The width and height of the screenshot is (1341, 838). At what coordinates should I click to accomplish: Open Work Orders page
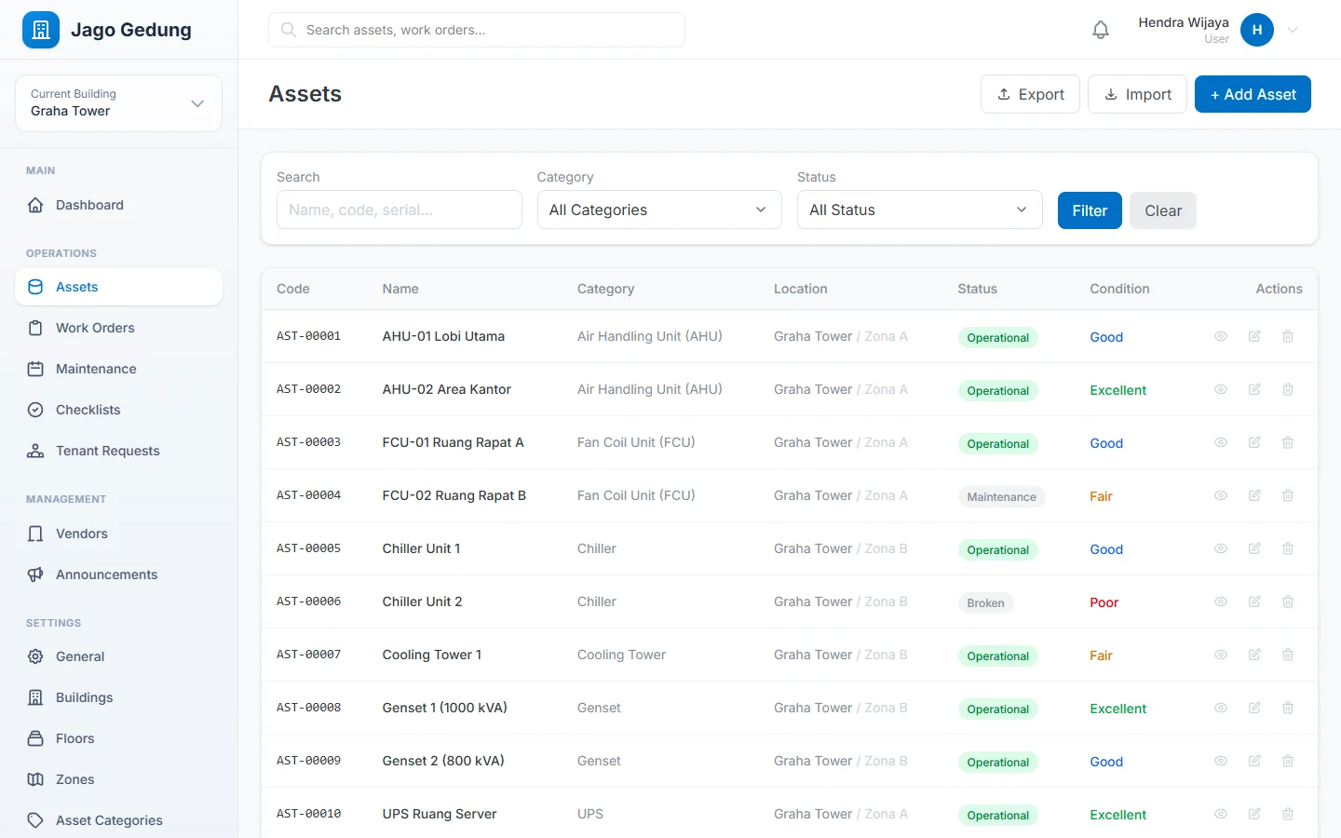tap(118, 328)
